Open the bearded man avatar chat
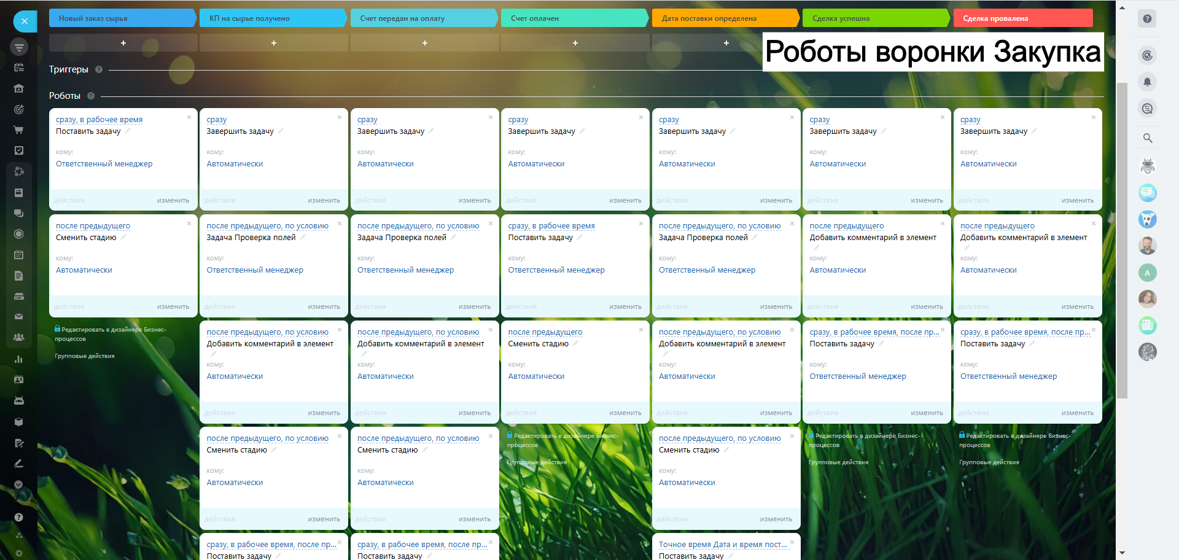Viewport: 1179px width, 560px height. point(1147,246)
